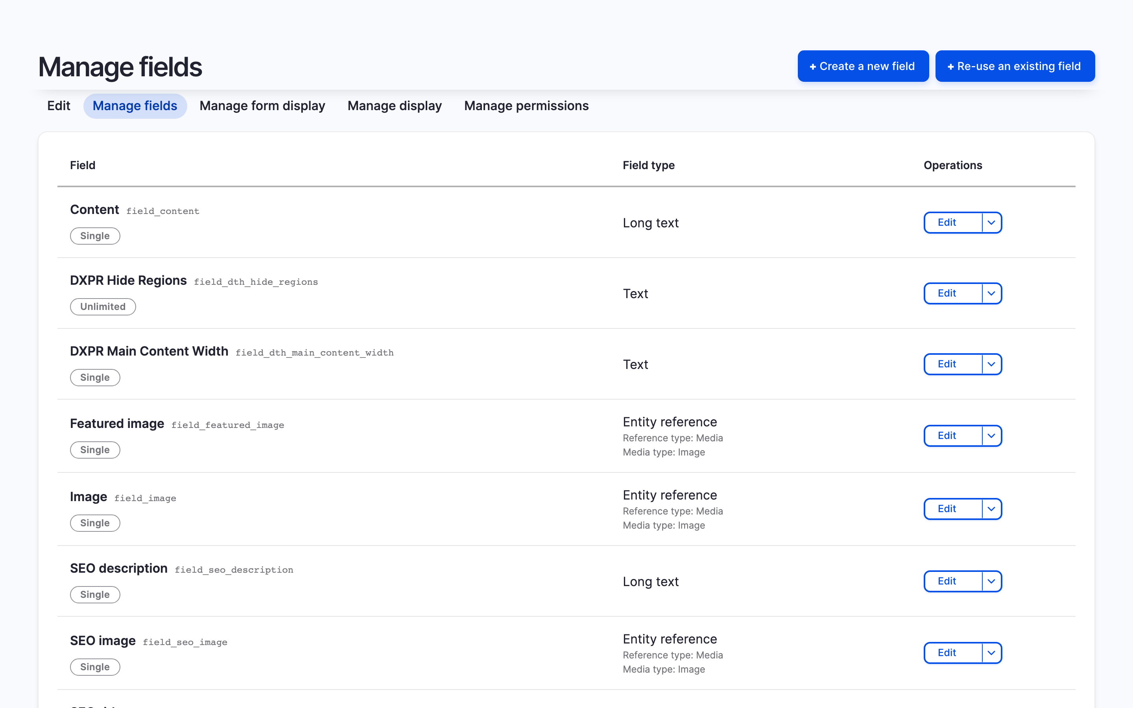The image size is (1133, 708).
Task: Click the field_seo_description machine name
Action: click(234, 570)
